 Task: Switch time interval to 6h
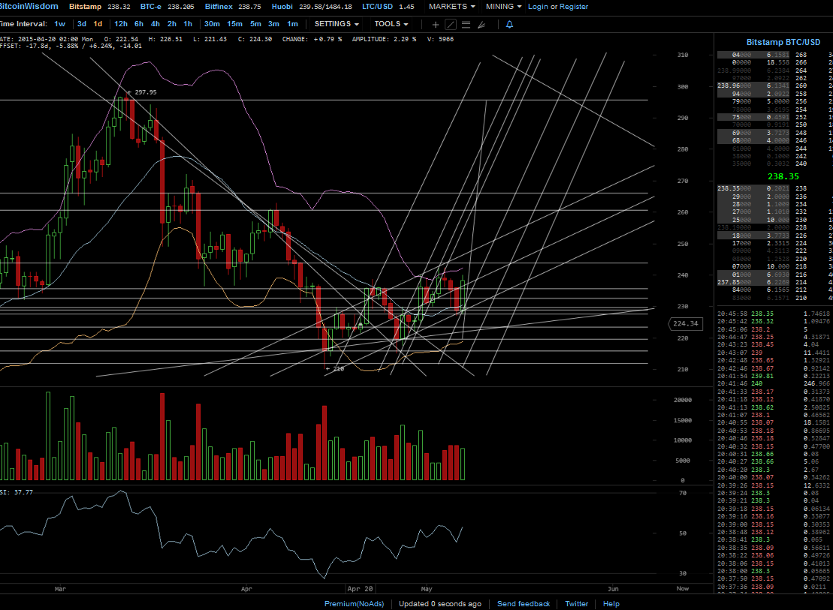(x=139, y=24)
